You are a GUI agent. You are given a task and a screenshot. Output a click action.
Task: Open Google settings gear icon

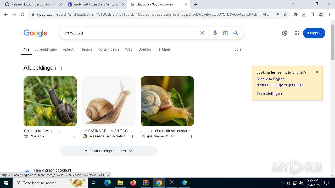(285, 33)
